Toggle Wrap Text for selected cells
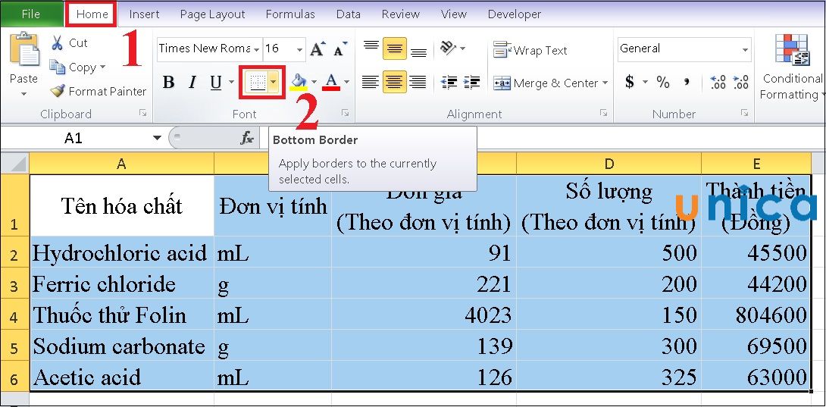Screen dimensions: 826x407 click(530, 50)
